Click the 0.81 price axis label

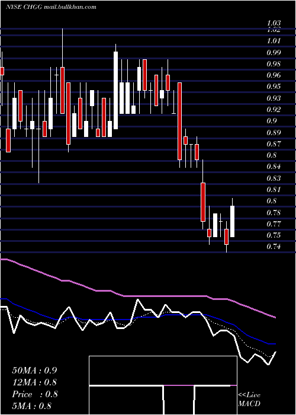point(274,190)
